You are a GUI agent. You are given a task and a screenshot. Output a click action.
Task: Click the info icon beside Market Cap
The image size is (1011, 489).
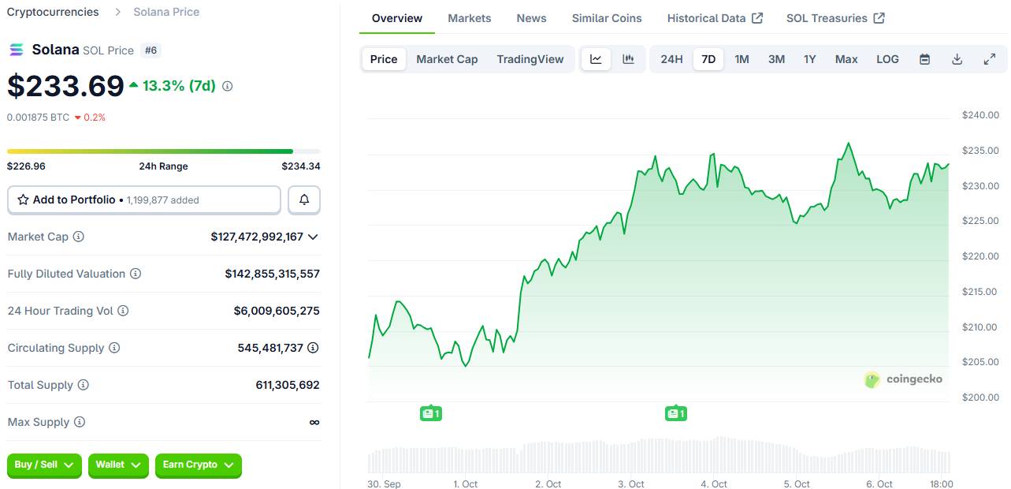pyautogui.click(x=79, y=237)
